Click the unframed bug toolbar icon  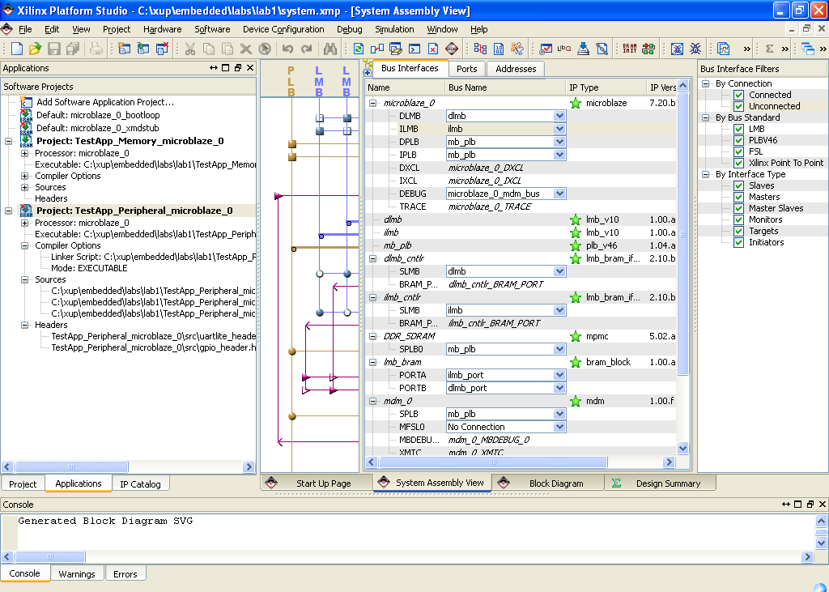(x=695, y=49)
